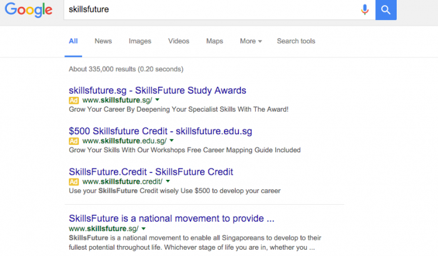Click the Google logo
This screenshot has width=438, height=256.
pos(28,11)
